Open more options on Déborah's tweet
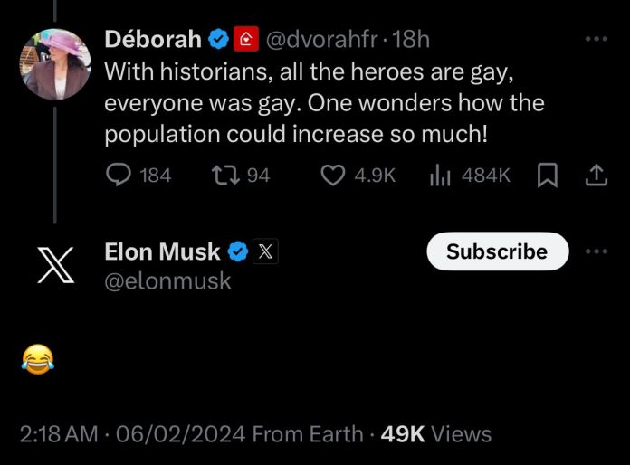This screenshot has width=630, height=465. click(596, 40)
